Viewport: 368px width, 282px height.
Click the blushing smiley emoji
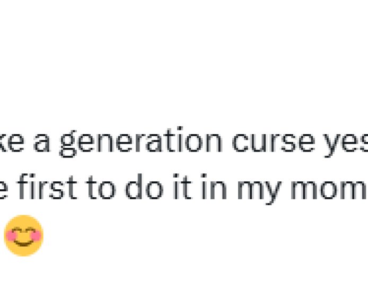click(x=23, y=235)
